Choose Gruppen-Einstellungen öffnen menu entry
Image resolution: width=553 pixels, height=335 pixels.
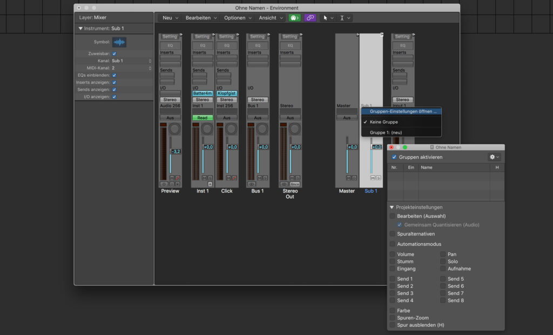coord(401,111)
